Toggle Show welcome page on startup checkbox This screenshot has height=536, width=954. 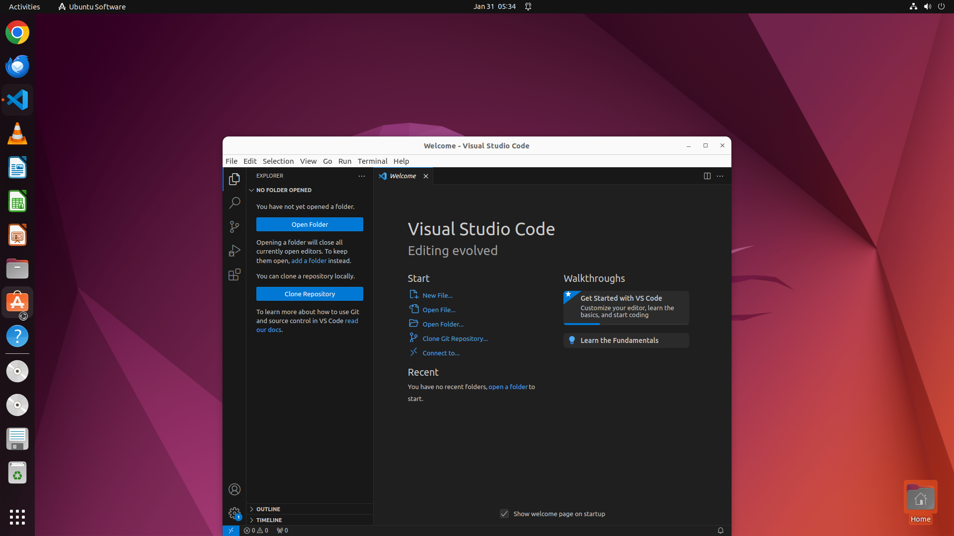(504, 514)
